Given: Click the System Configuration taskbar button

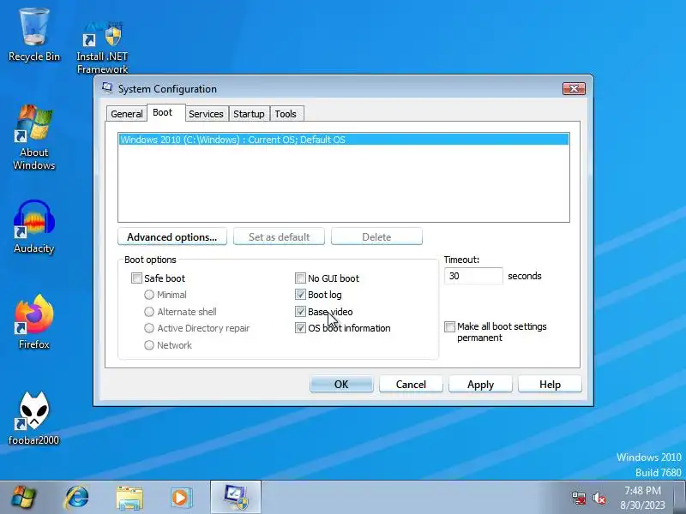Looking at the screenshot, I should [236, 497].
